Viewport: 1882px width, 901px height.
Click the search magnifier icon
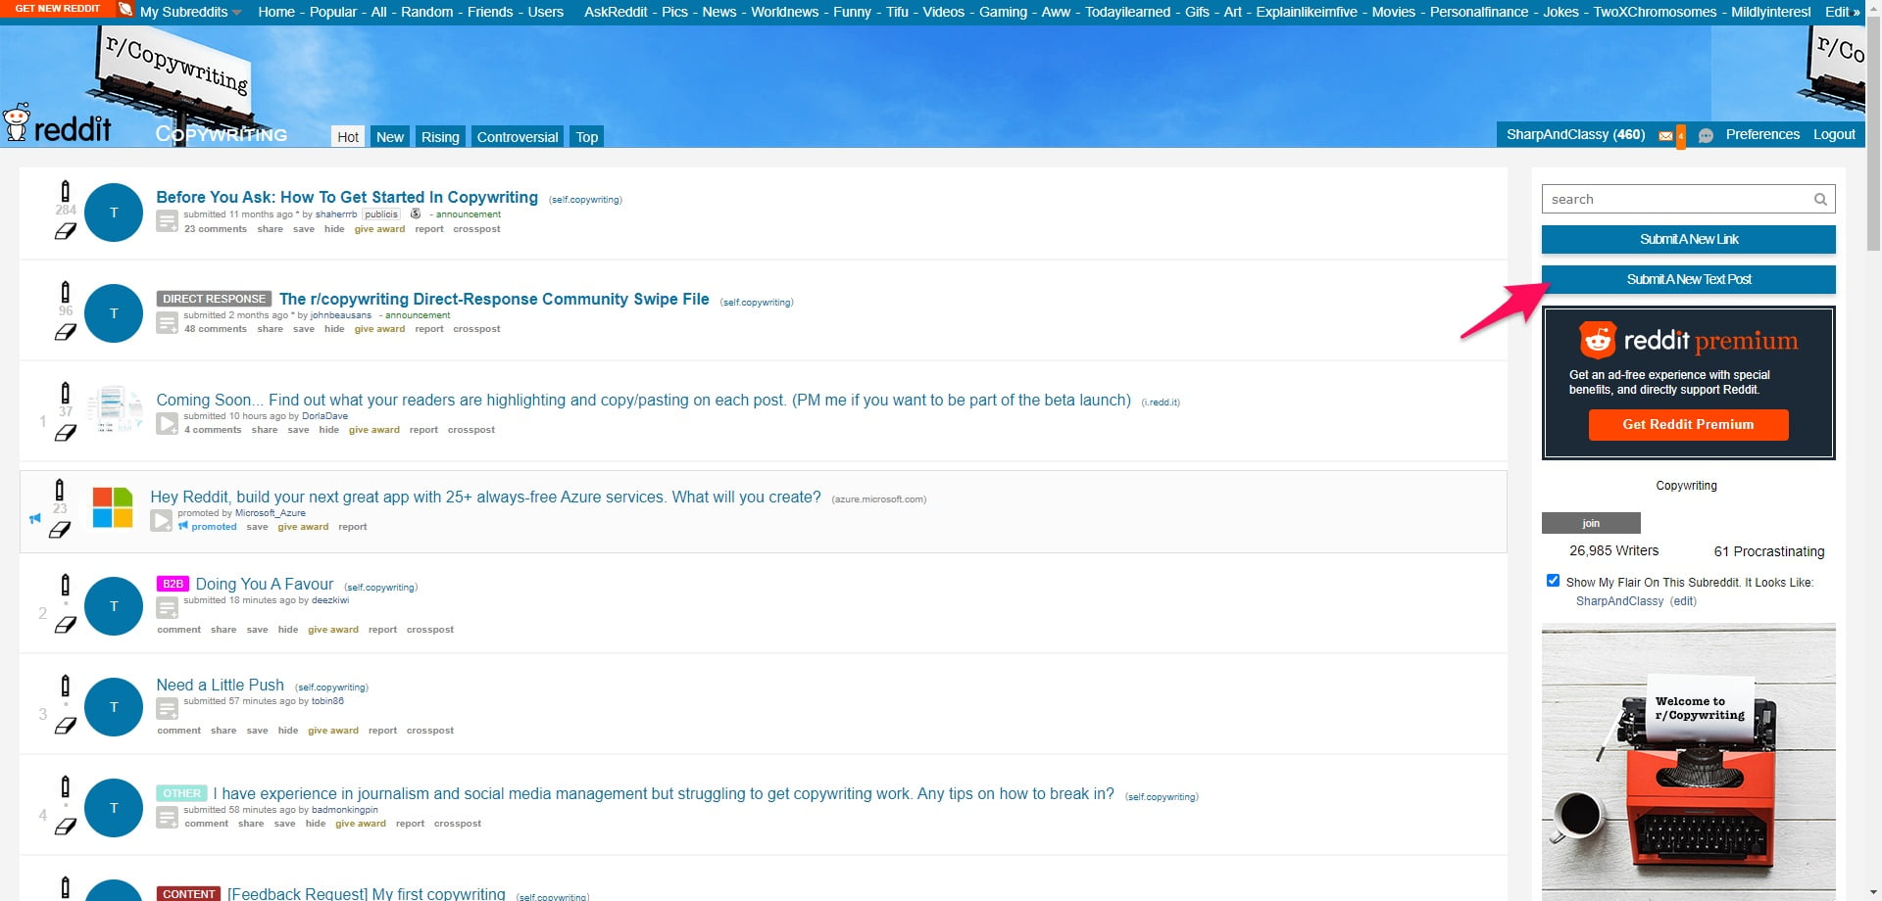1820,199
